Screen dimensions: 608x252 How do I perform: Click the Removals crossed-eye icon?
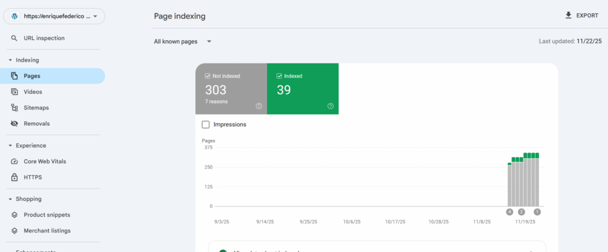coord(15,124)
